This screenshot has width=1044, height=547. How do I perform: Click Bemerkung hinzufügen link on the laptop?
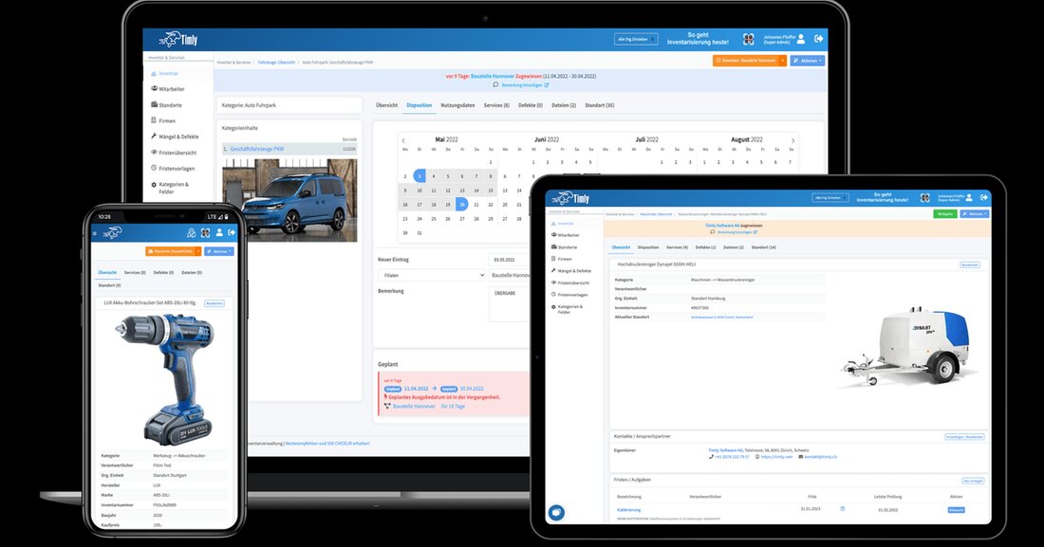coord(520,84)
